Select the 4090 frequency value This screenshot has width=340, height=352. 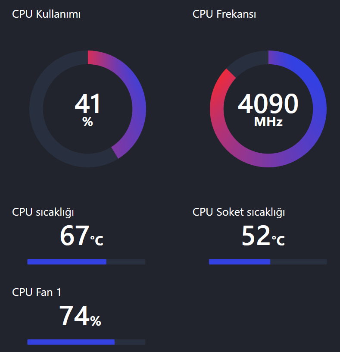tap(268, 104)
